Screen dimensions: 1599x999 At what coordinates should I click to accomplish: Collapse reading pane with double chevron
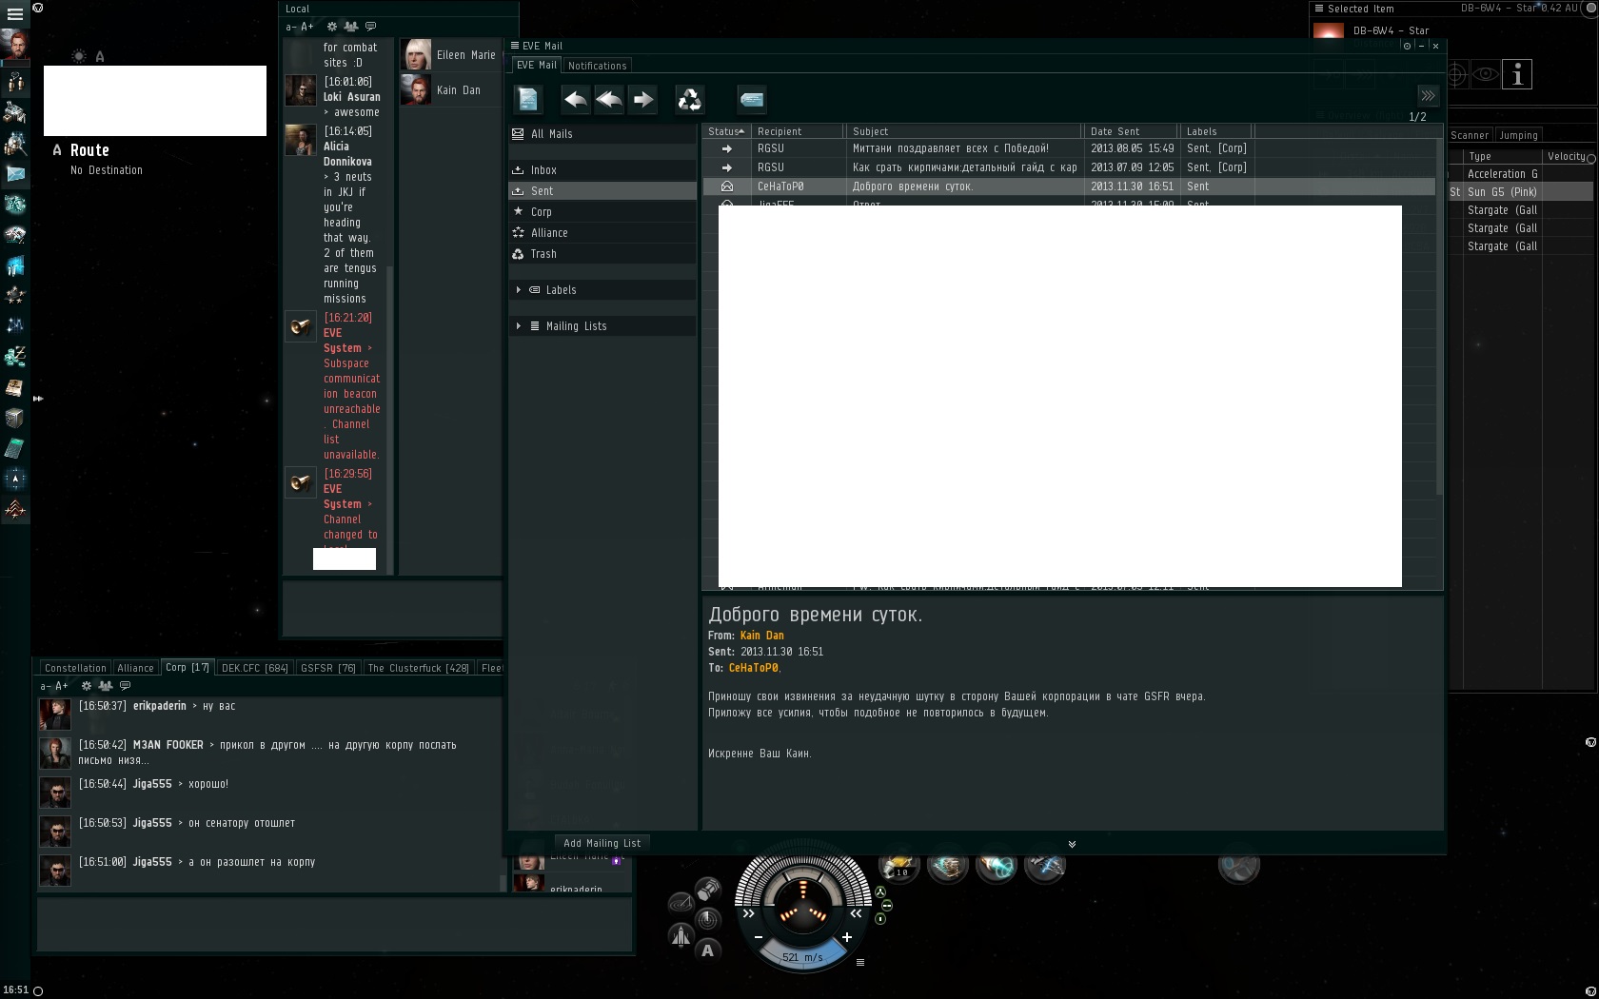click(1072, 844)
